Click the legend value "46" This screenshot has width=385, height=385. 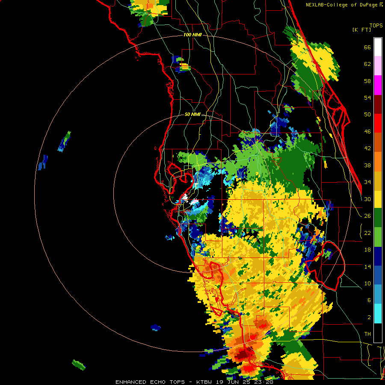[367, 132]
